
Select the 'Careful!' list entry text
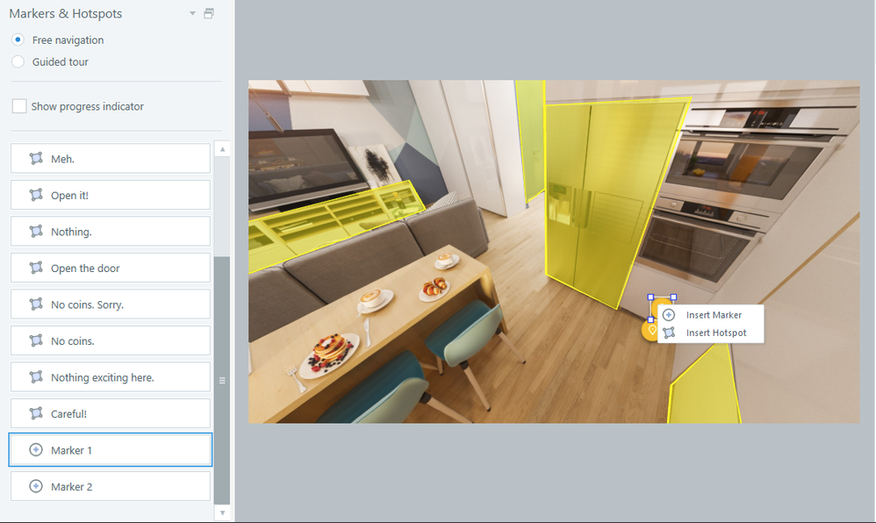(x=68, y=414)
